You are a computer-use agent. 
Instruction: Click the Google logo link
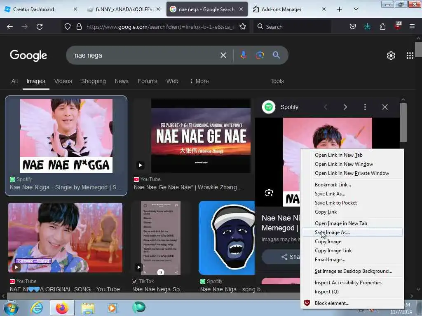28,56
